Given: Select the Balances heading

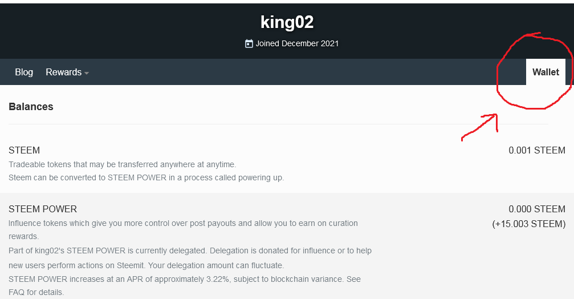Looking at the screenshot, I should tap(31, 107).
